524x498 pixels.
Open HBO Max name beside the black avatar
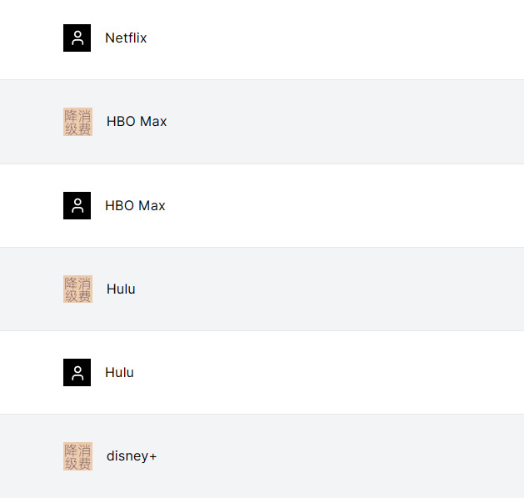tap(135, 205)
